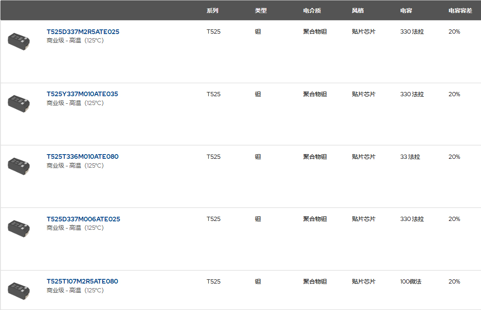This screenshot has width=481, height=310.
Task: Sort by the 电介质 column header
Action: [312, 11]
